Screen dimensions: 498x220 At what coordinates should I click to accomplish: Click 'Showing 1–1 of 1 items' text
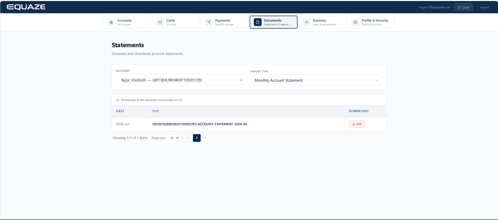[x=130, y=138]
